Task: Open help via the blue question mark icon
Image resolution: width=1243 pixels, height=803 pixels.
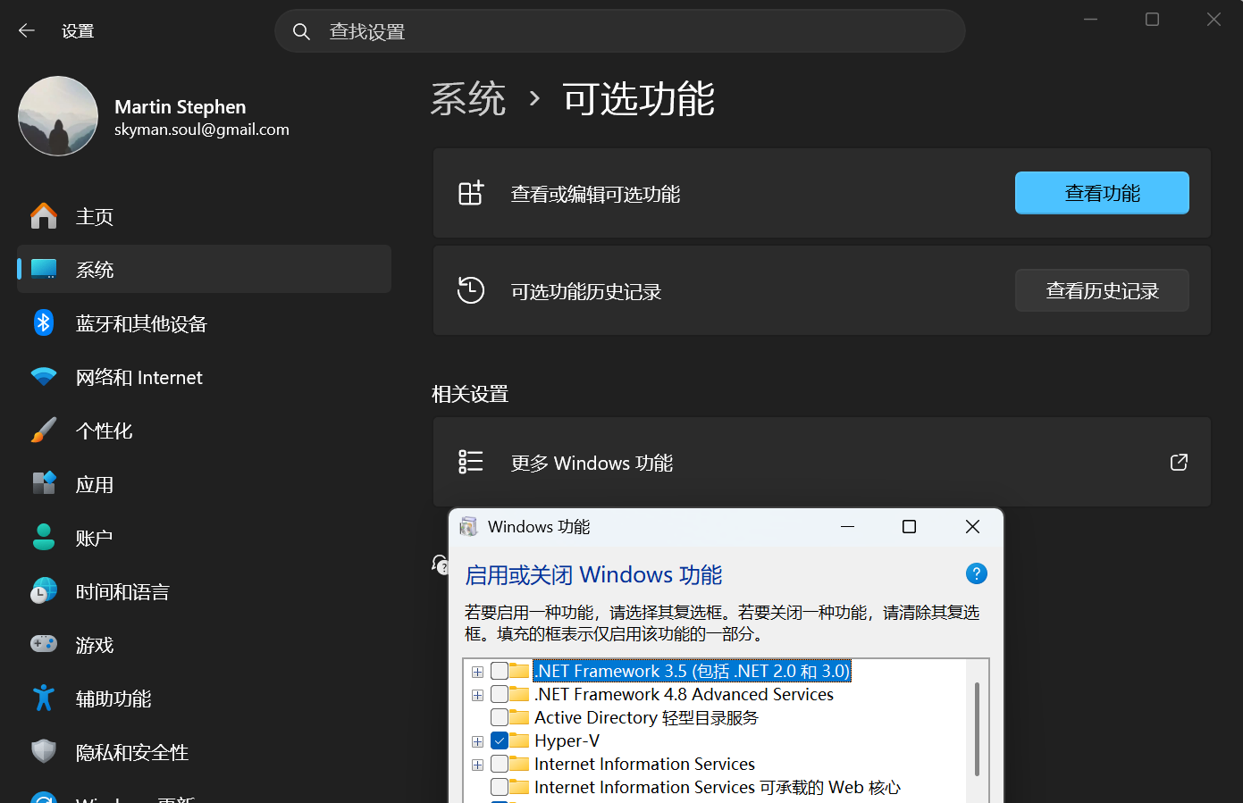Action: (977, 573)
